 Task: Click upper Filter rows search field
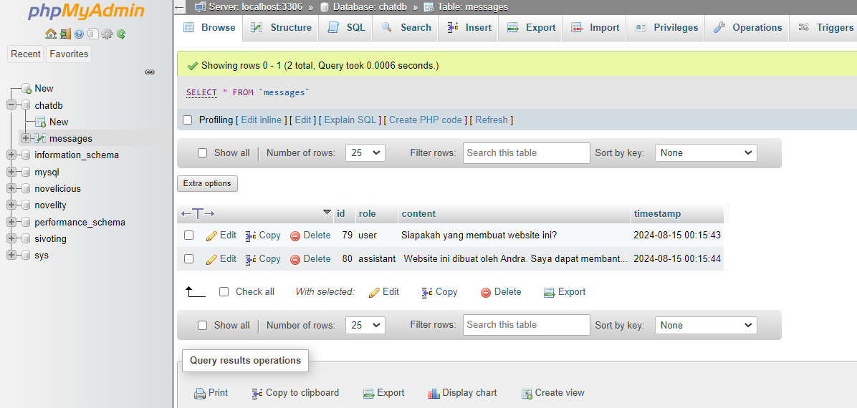point(527,153)
